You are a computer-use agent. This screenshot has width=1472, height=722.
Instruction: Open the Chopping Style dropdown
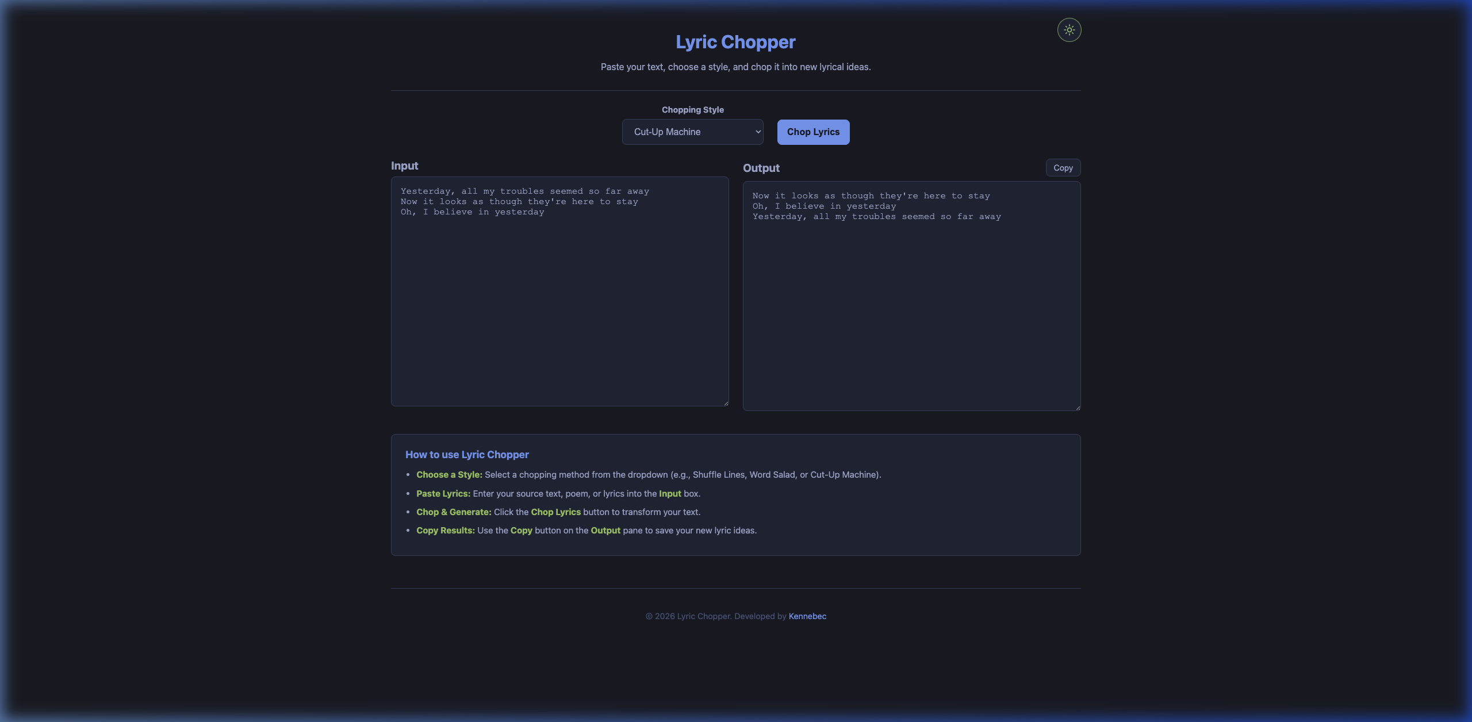[692, 132]
